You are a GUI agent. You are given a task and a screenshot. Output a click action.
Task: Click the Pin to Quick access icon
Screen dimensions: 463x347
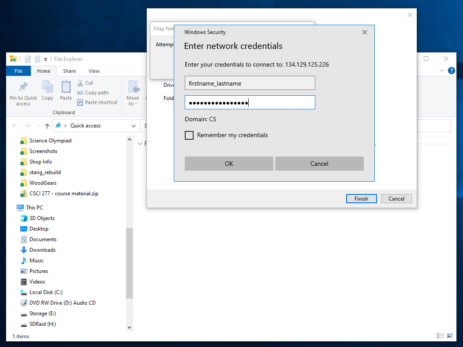[x=23, y=87]
